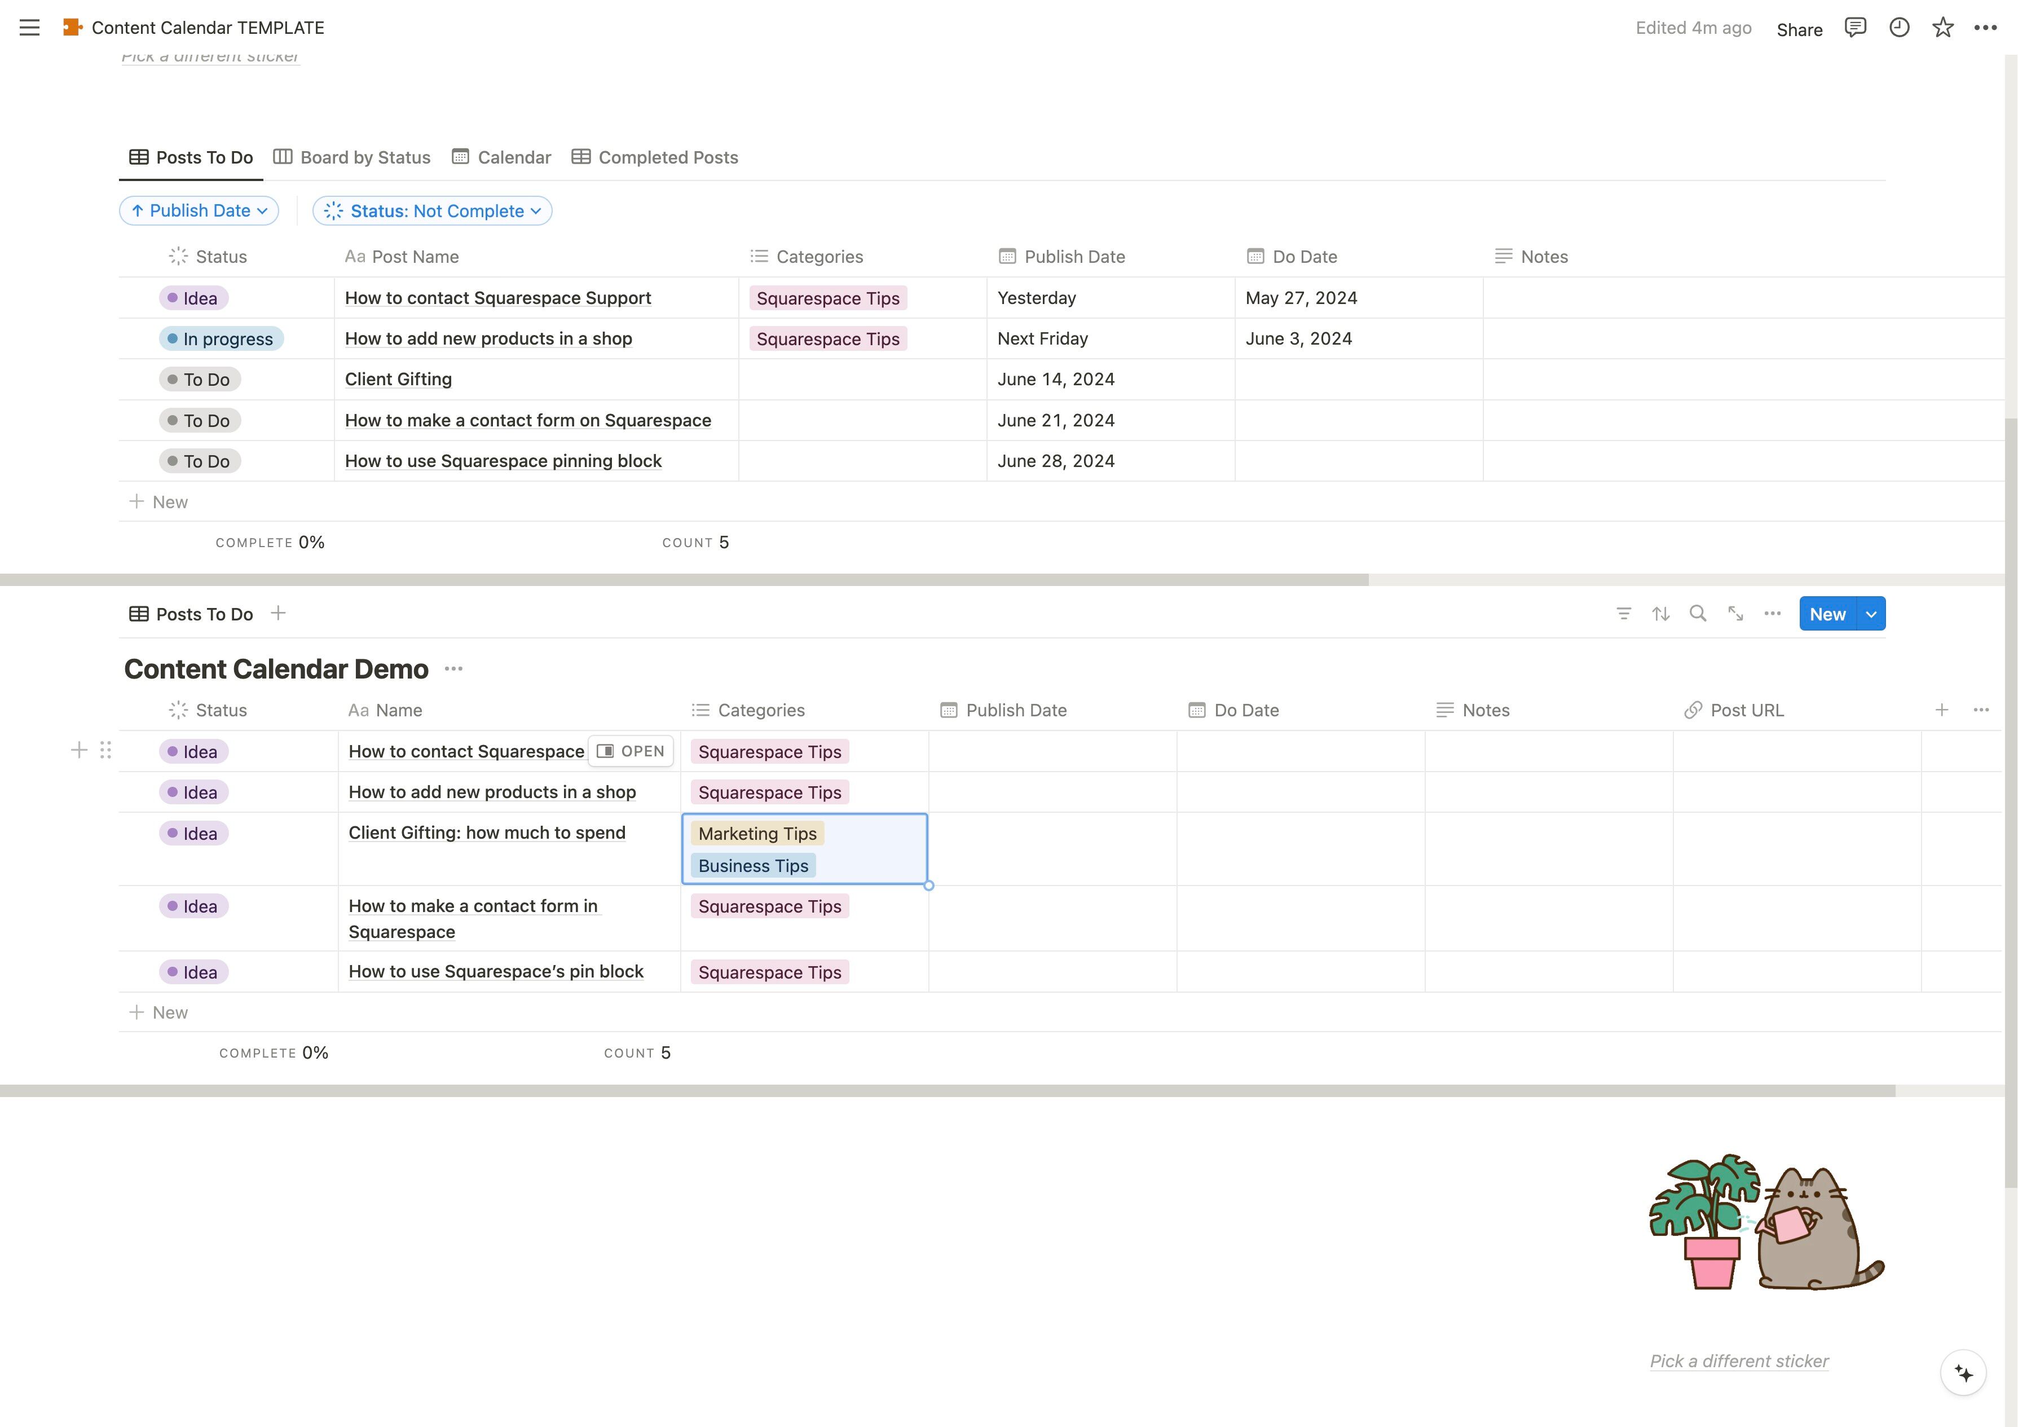The width and height of the screenshot is (2018, 1427).
Task: Star this page as favorite
Action: 1942,27
